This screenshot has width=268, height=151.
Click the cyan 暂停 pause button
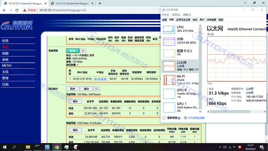[73, 51]
